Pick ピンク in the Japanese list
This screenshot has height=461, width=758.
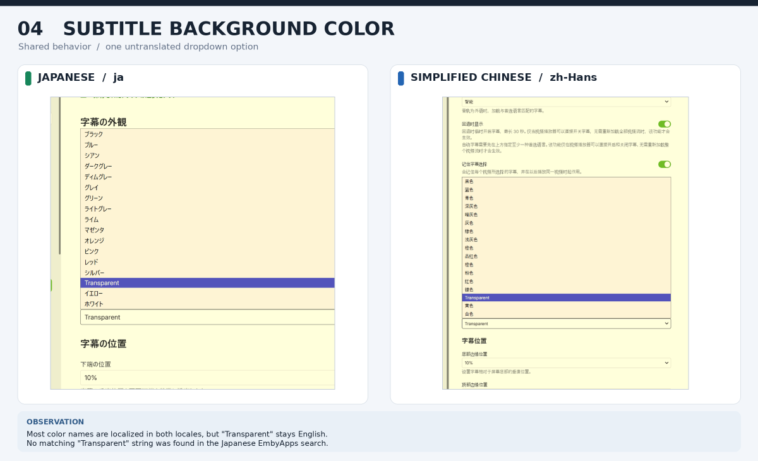coord(208,251)
